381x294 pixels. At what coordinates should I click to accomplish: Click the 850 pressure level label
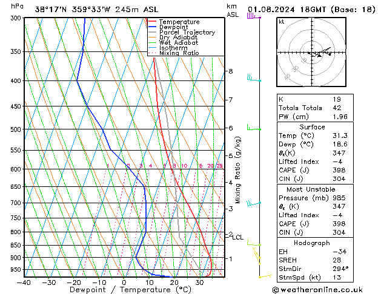pyautogui.click(x=17, y=245)
